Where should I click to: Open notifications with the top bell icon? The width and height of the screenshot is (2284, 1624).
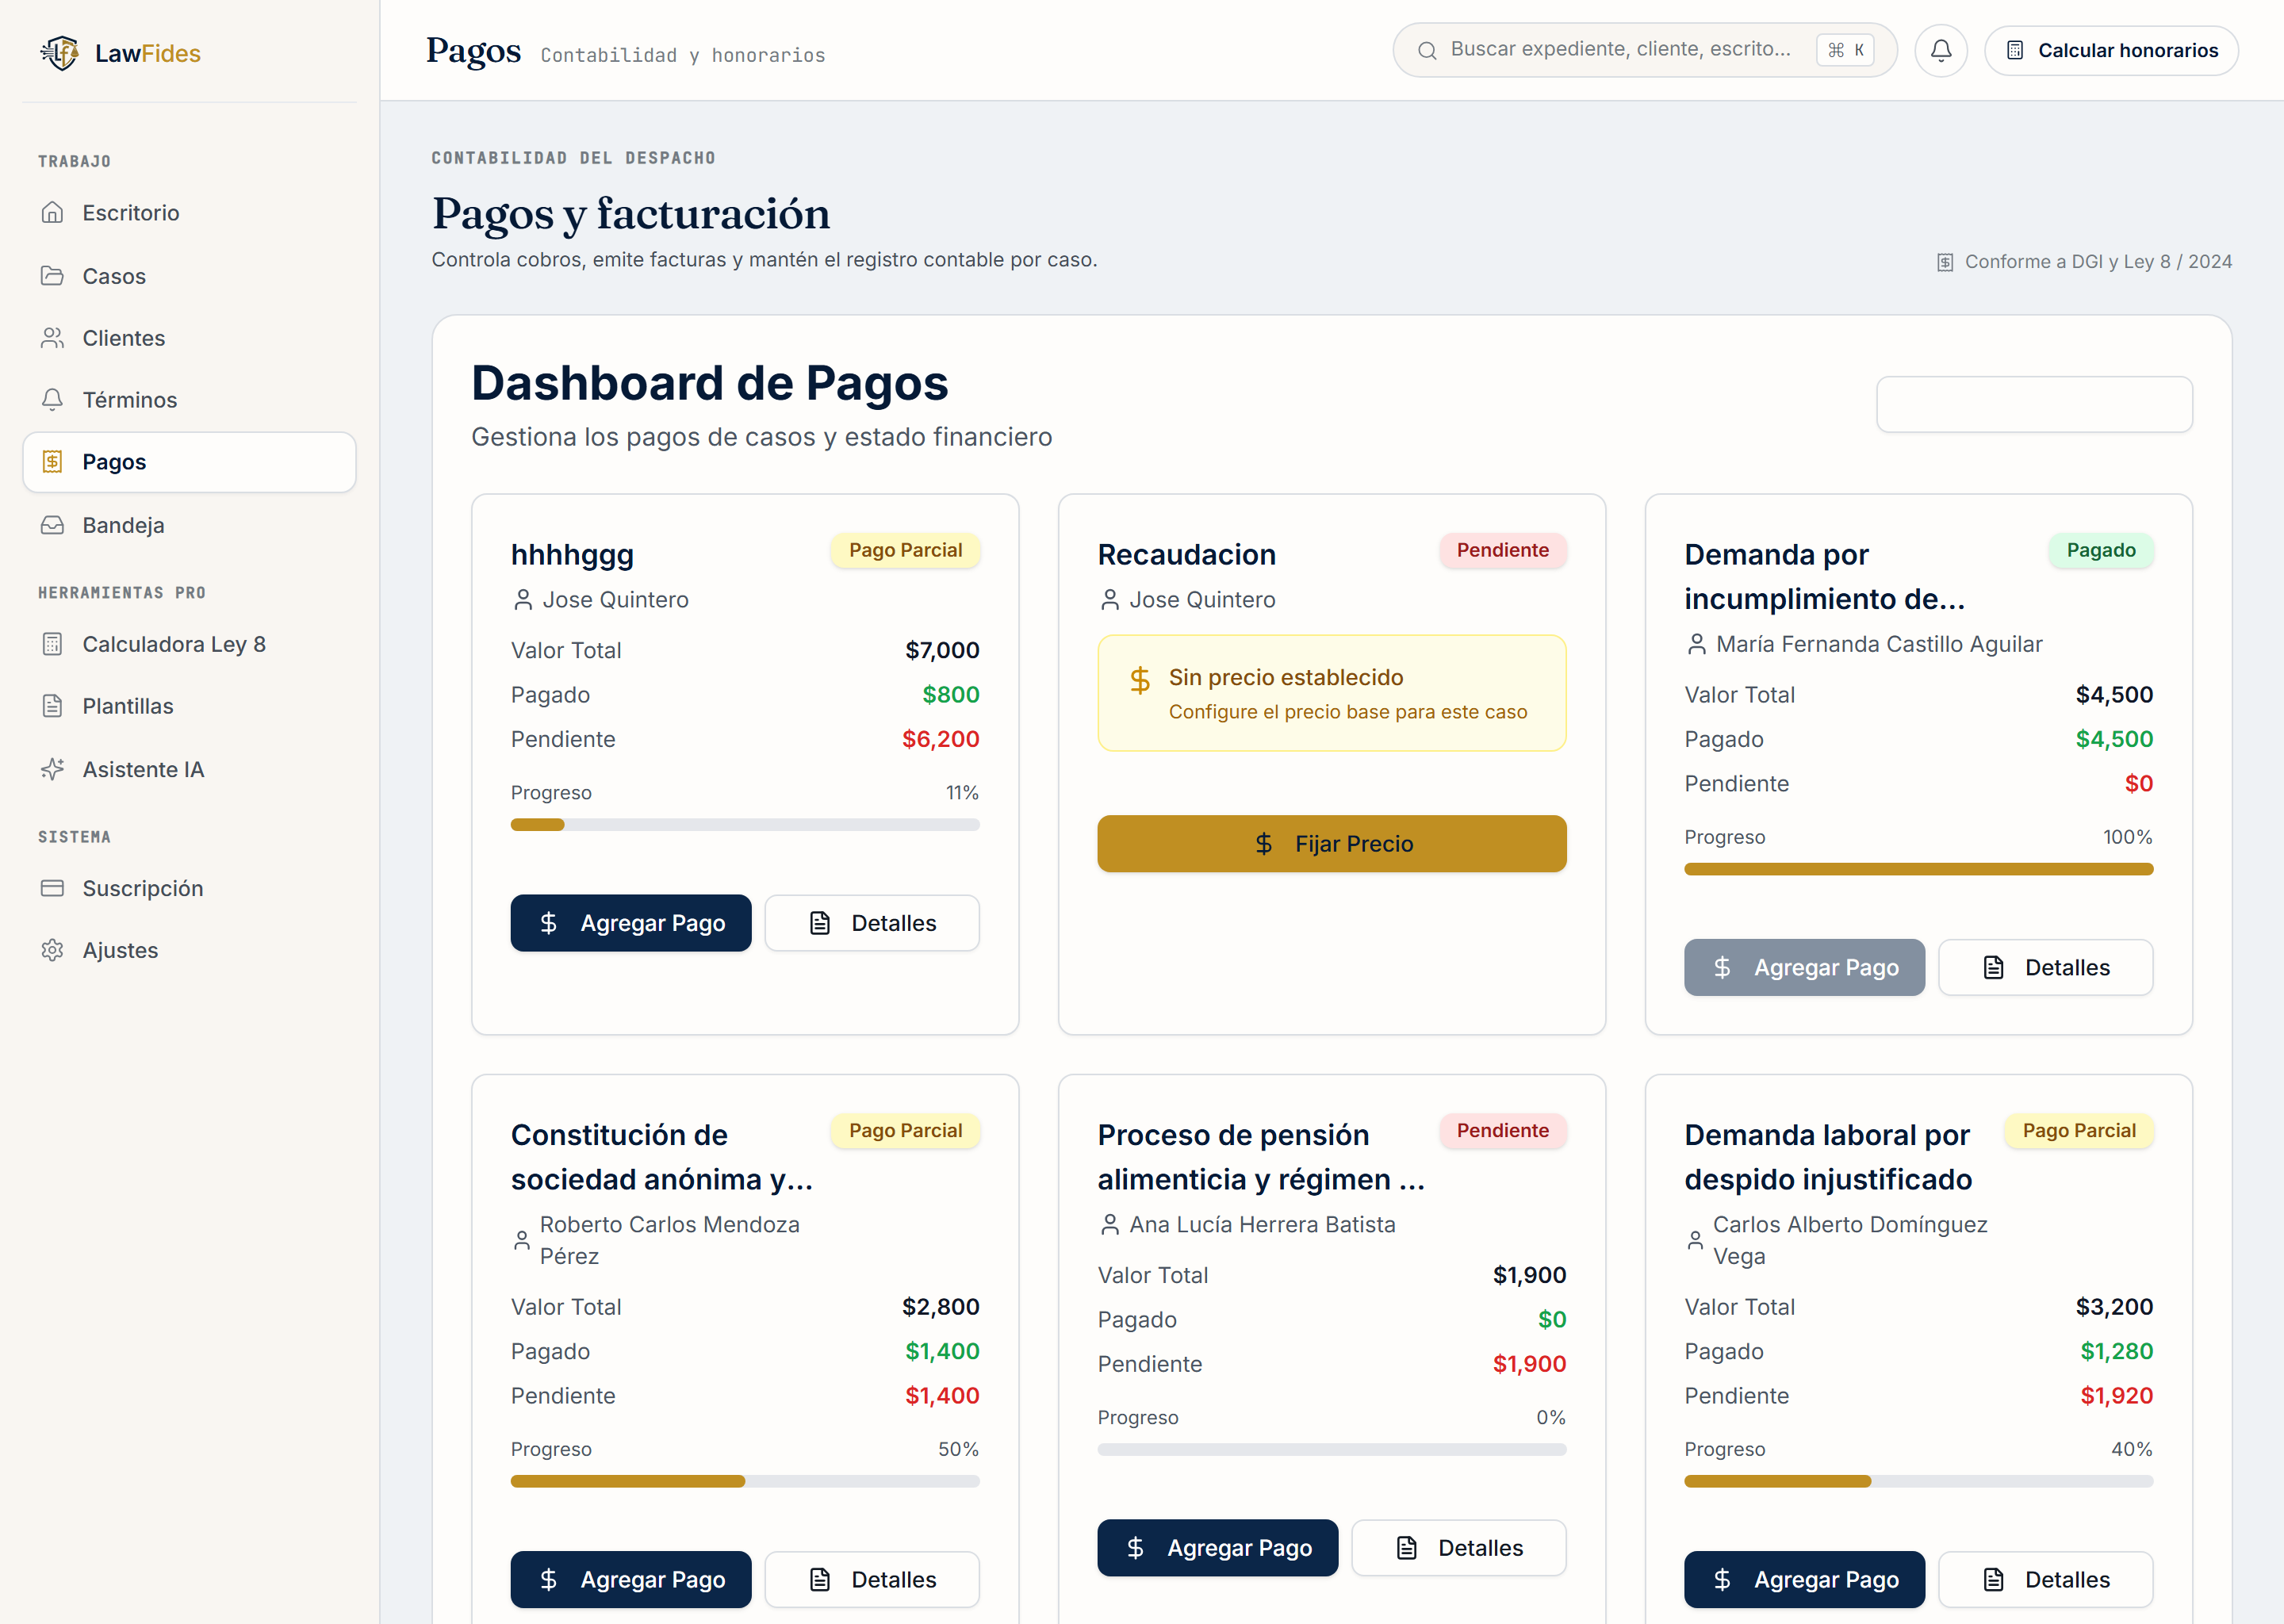pyautogui.click(x=1941, y=50)
